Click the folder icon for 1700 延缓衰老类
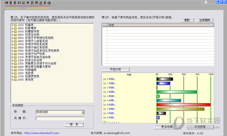The height and width of the screenshot is (136, 227). (16, 76)
